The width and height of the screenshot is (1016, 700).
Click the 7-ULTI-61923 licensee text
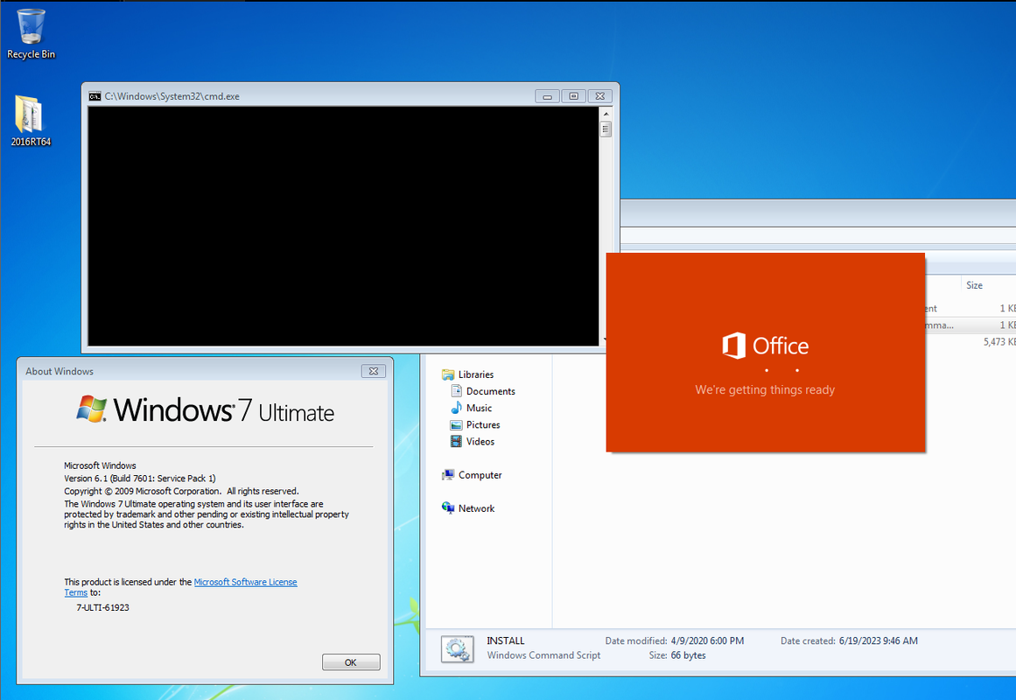(102, 607)
